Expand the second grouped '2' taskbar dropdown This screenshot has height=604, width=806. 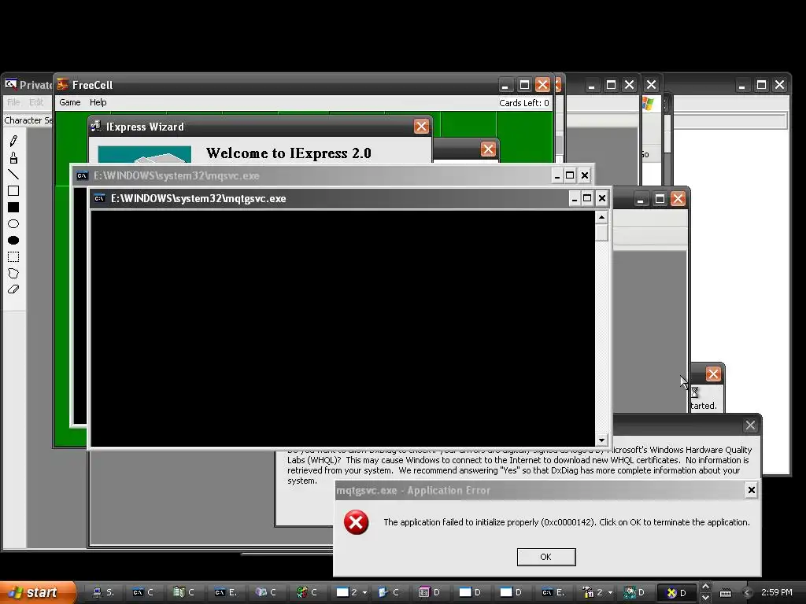point(610,593)
